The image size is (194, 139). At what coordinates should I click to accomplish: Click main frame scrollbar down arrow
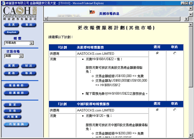[191, 135]
